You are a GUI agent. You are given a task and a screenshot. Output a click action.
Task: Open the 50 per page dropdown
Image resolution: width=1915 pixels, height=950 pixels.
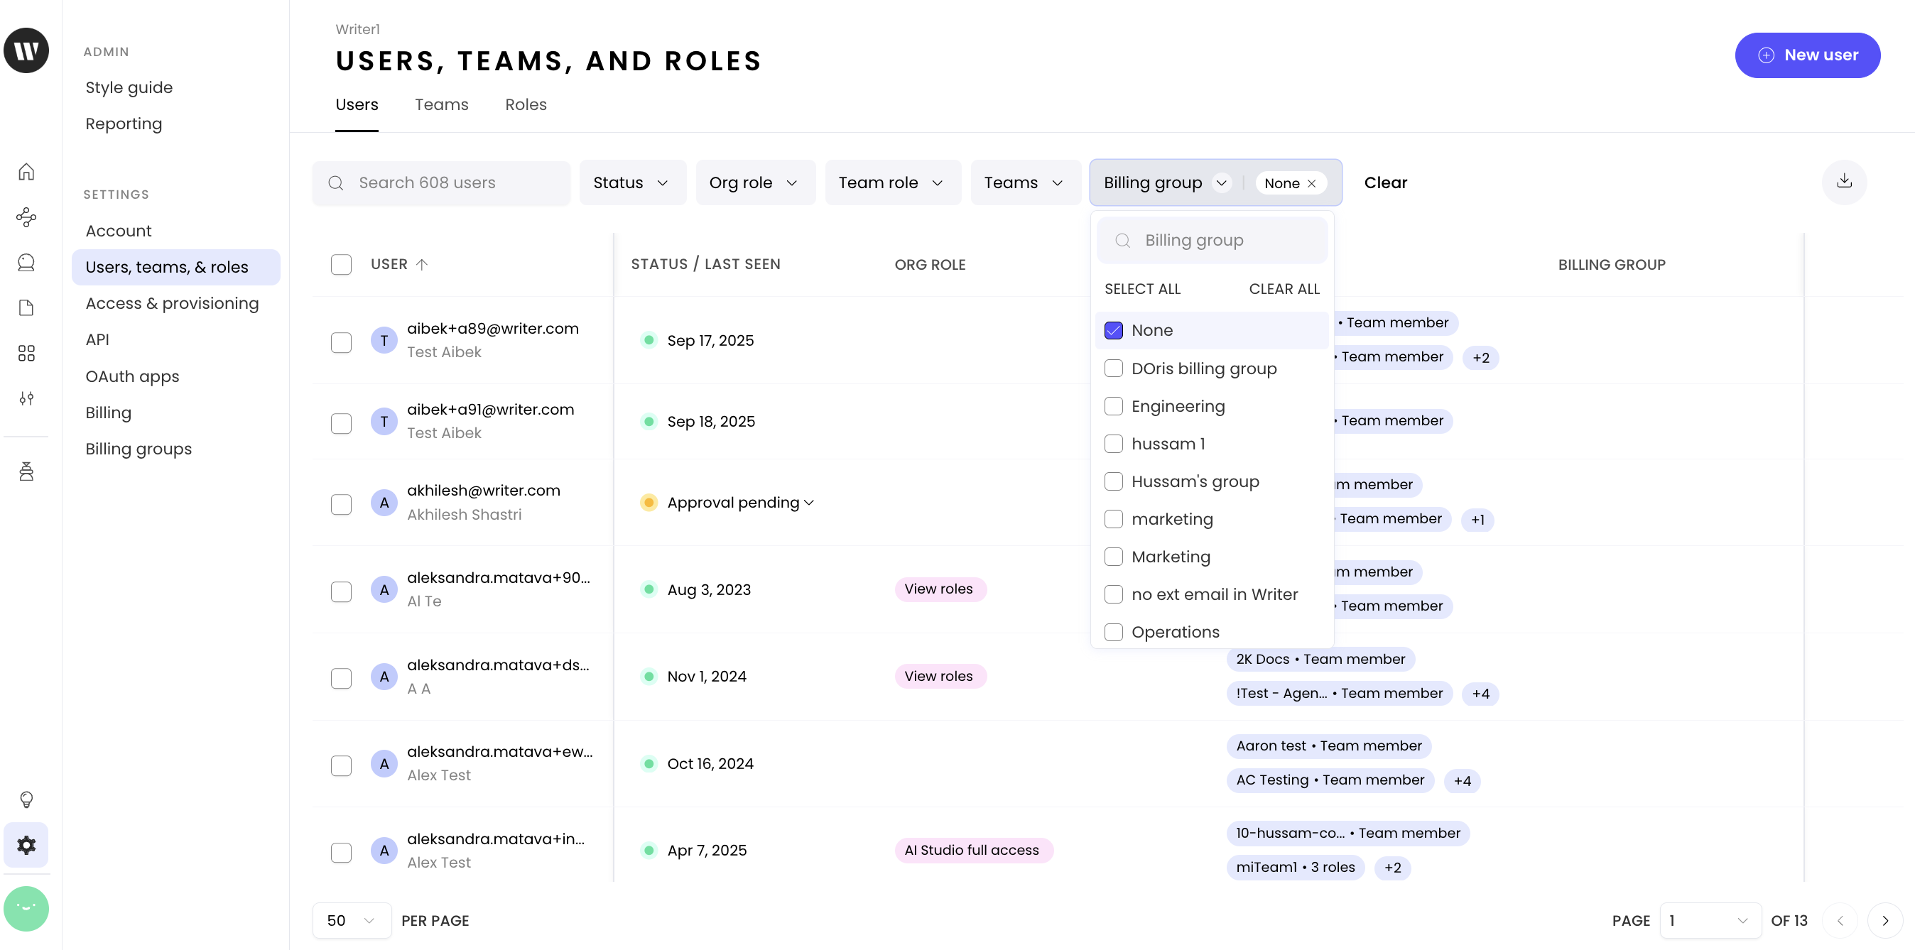point(351,920)
